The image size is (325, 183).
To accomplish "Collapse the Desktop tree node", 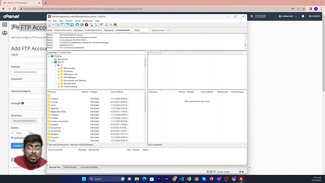I will [49, 56].
